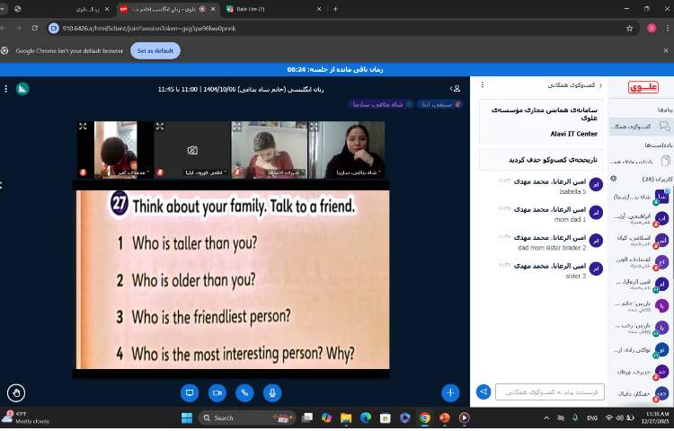This screenshot has width=674, height=431.
Task: Click the connection status bars icon
Action: coord(22,89)
